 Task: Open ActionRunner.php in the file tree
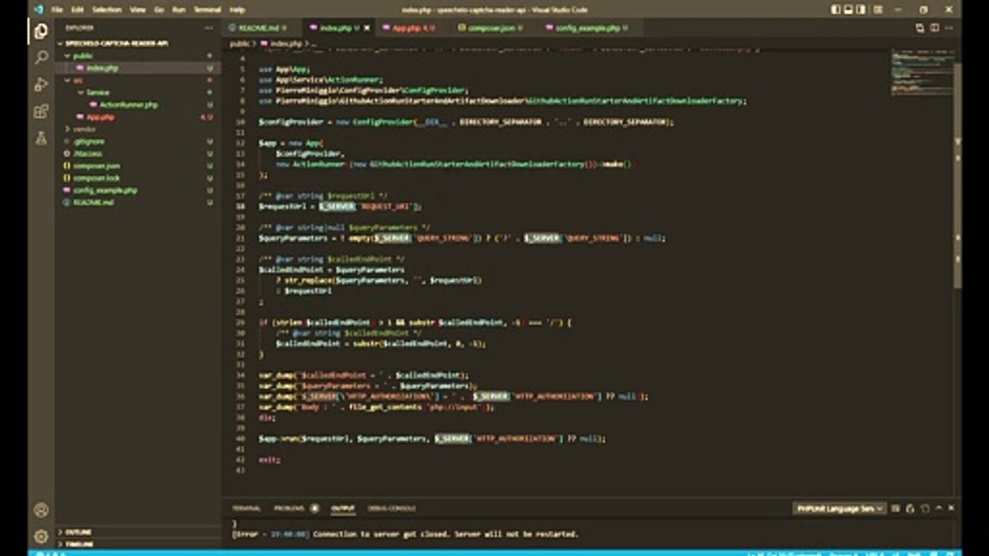(x=138, y=104)
